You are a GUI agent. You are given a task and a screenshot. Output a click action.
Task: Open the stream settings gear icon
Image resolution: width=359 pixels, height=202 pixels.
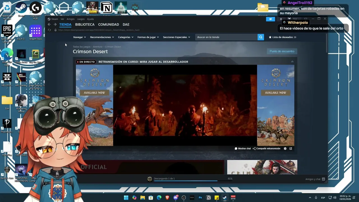pyautogui.click(x=285, y=149)
